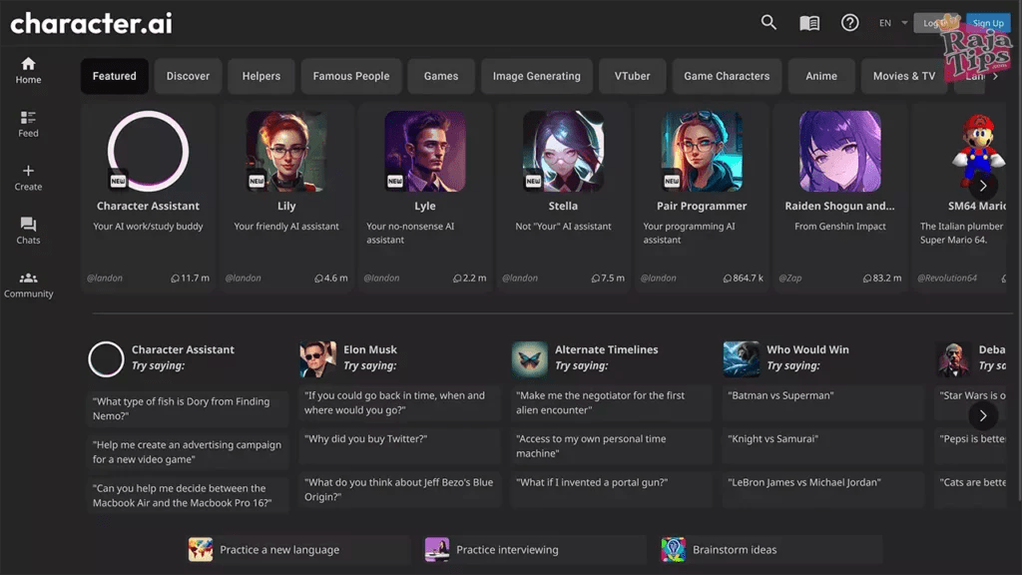Select Pair Programmer avatar
Screen dimensions: 1022x575
tap(702, 152)
